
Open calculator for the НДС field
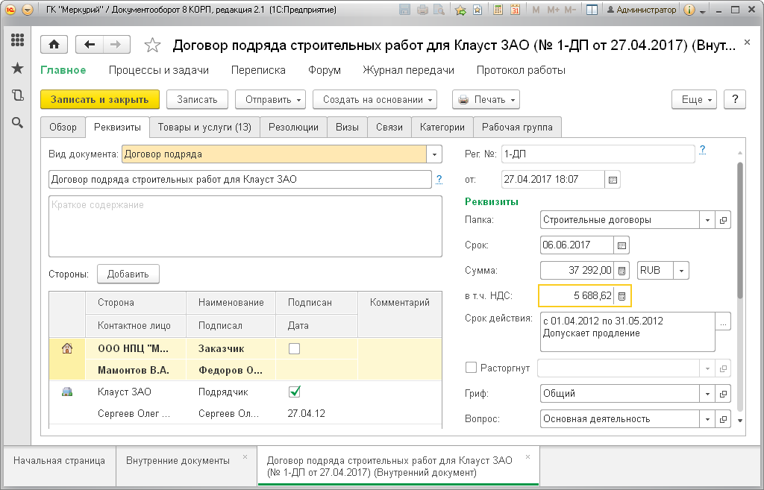click(621, 295)
